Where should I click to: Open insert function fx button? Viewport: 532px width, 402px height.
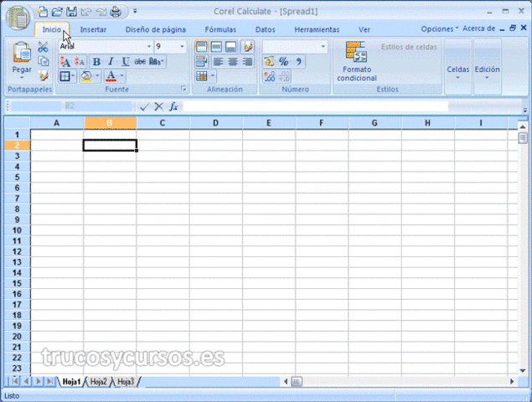[173, 107]
